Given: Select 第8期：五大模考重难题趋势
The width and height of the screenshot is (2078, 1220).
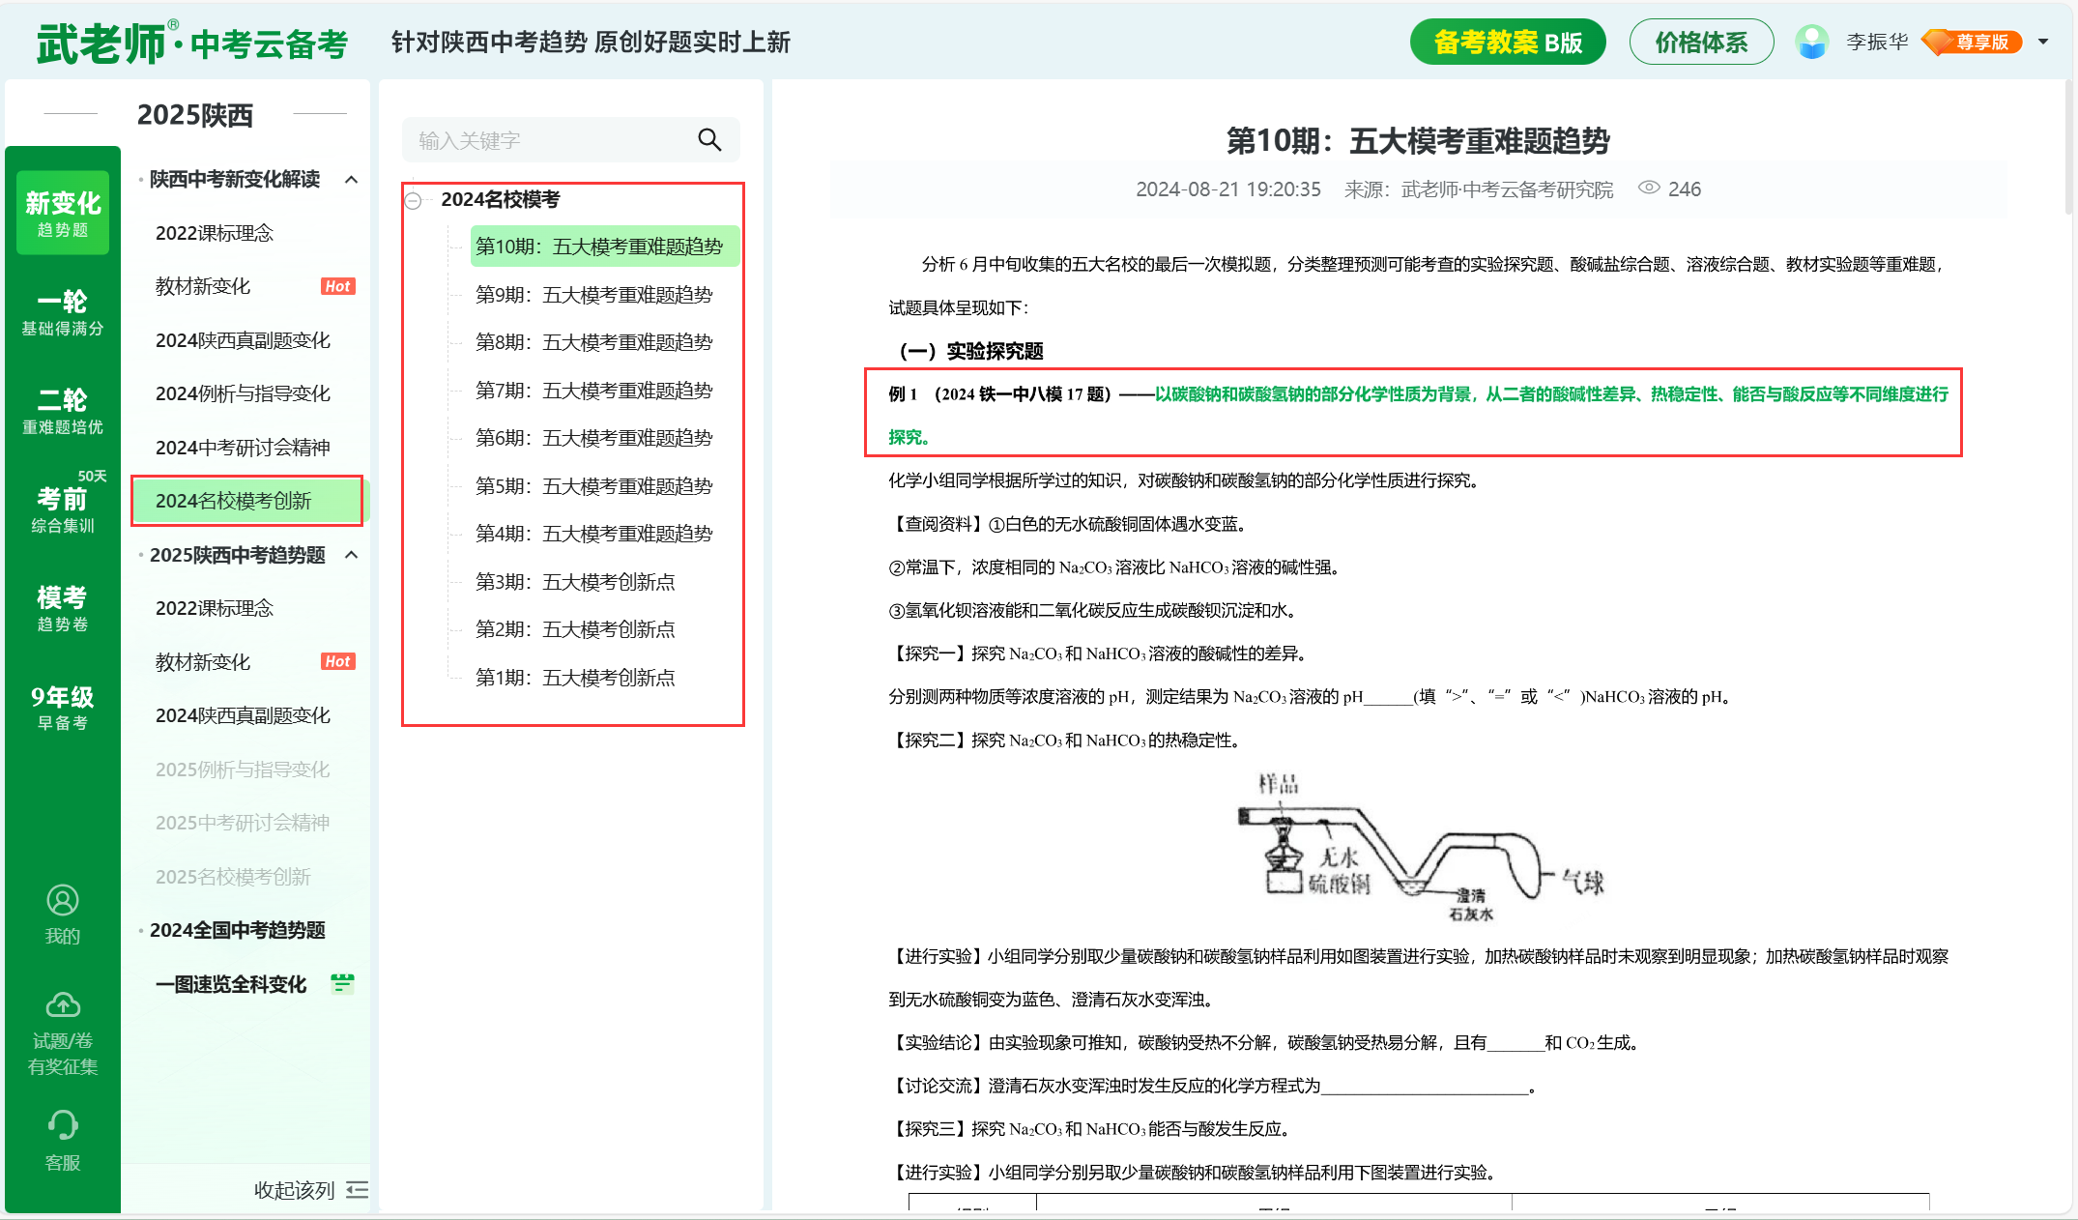Looking at the screenshot, I should 593,342.
